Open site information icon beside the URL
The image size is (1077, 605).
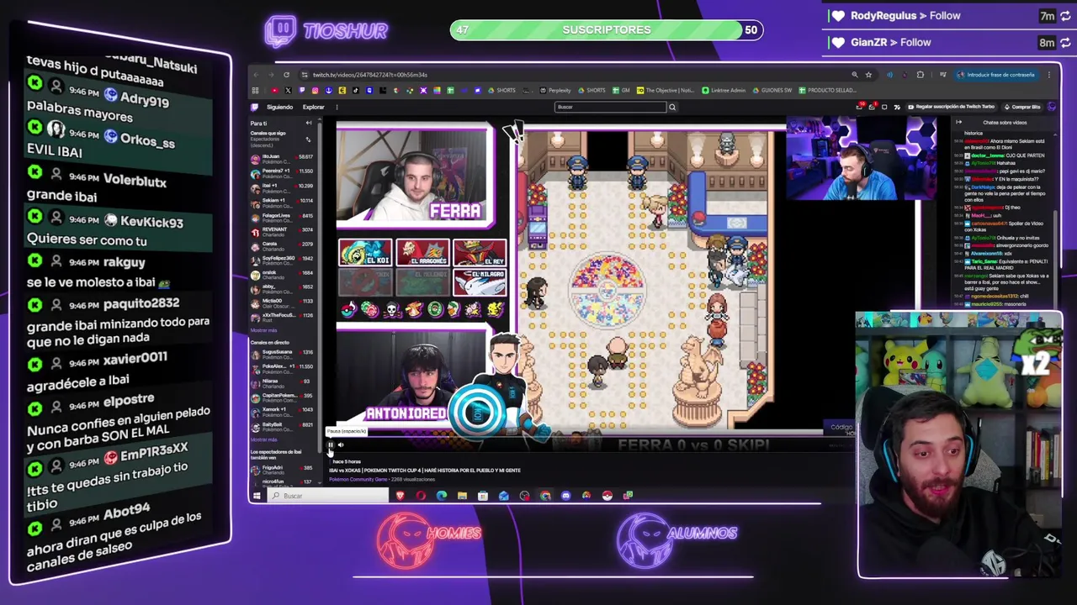[305, 75]
